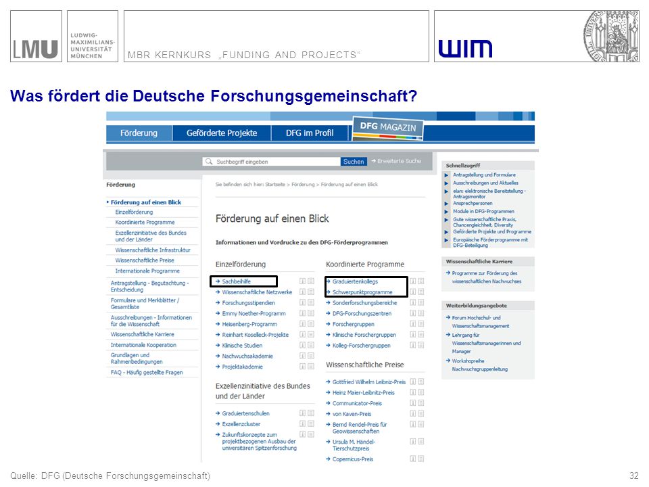
Task: Open the forms icon beside Sachbeihilfe
Action: point(311,281)
